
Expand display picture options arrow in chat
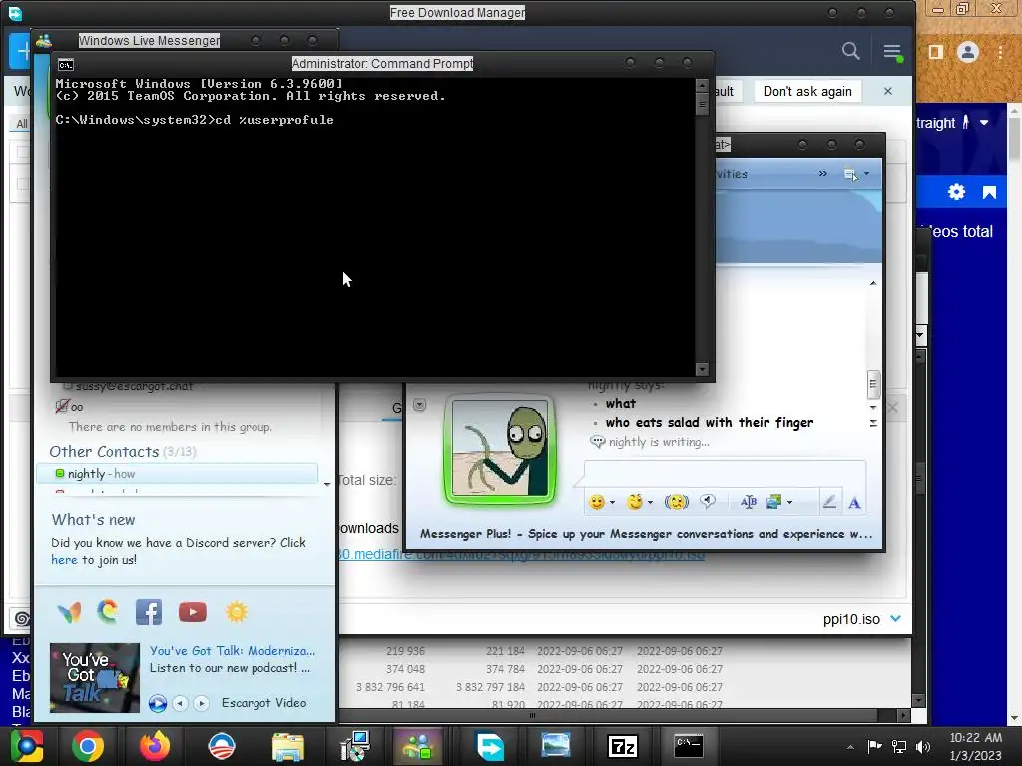pos(420,405)
